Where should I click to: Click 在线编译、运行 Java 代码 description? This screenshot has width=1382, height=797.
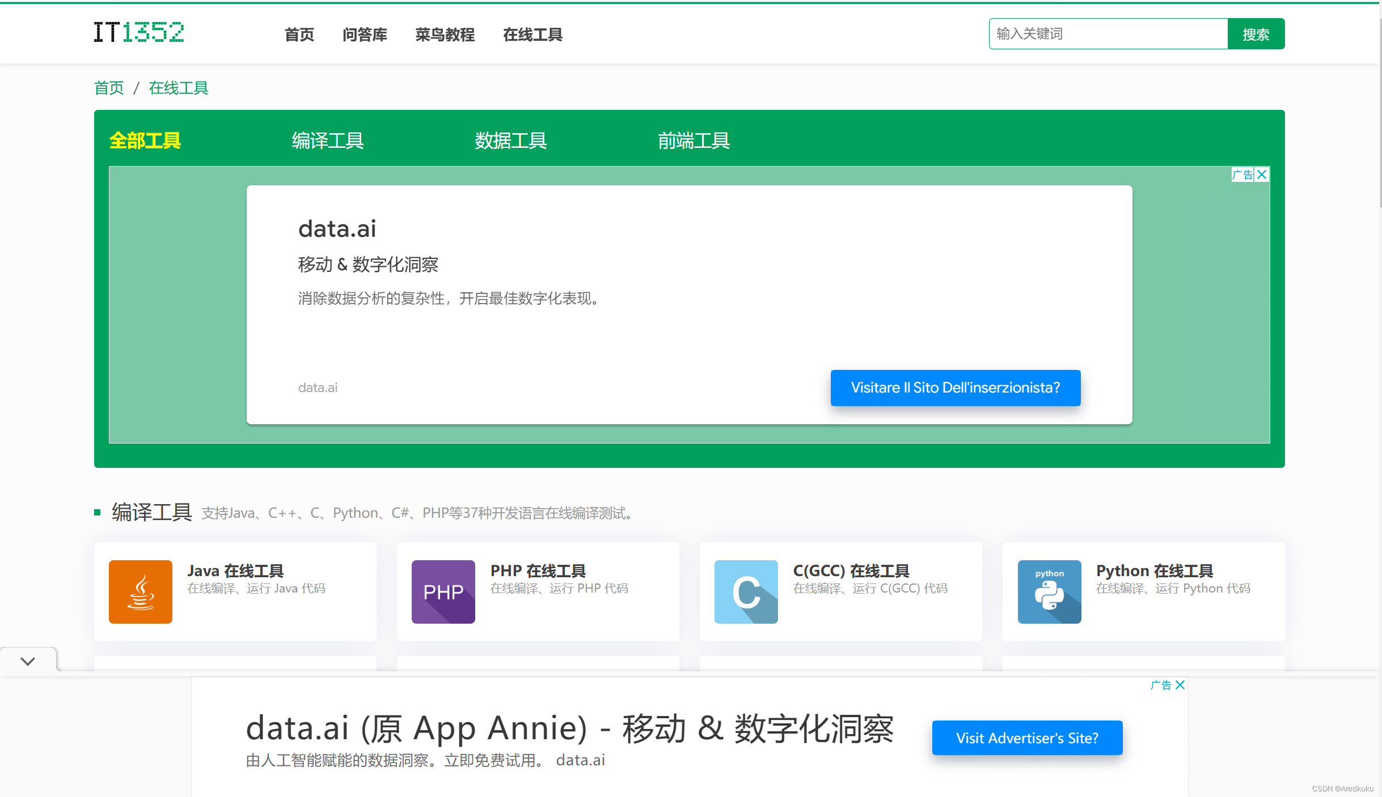pyautogui.click(x=256, y=589)
